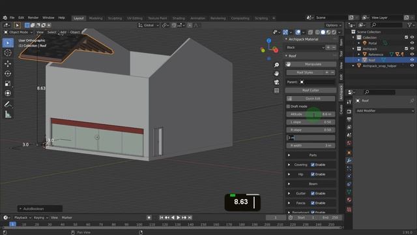Adjust the R width value slider
The image size is (417, 235).
(x=311, y=146)
